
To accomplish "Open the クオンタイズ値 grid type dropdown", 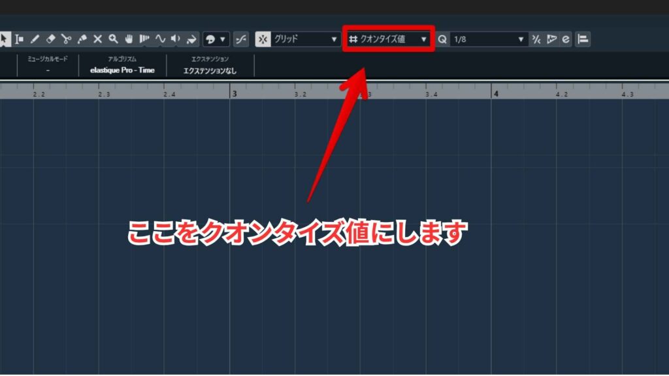I will [388, 39].
